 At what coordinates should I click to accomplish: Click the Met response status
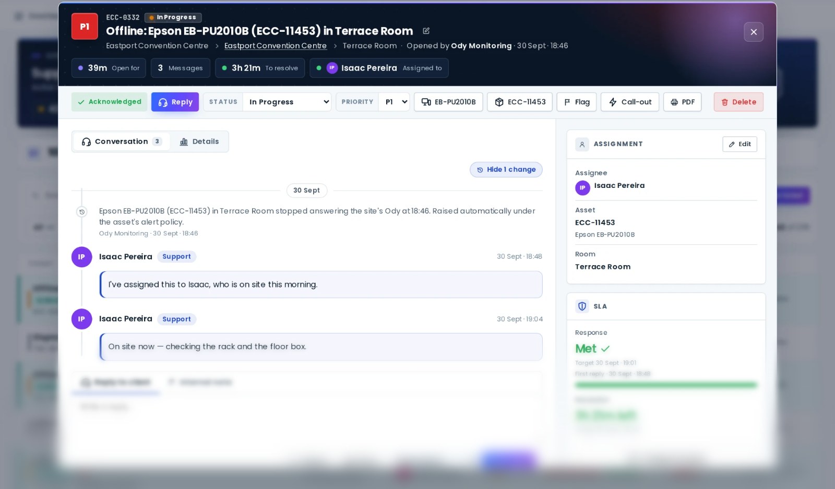tap(592, 348)
